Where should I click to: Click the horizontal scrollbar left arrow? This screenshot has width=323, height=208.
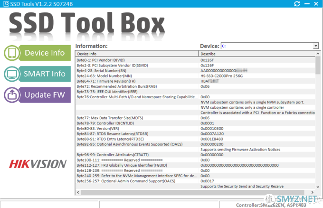(x=78, y=192)
